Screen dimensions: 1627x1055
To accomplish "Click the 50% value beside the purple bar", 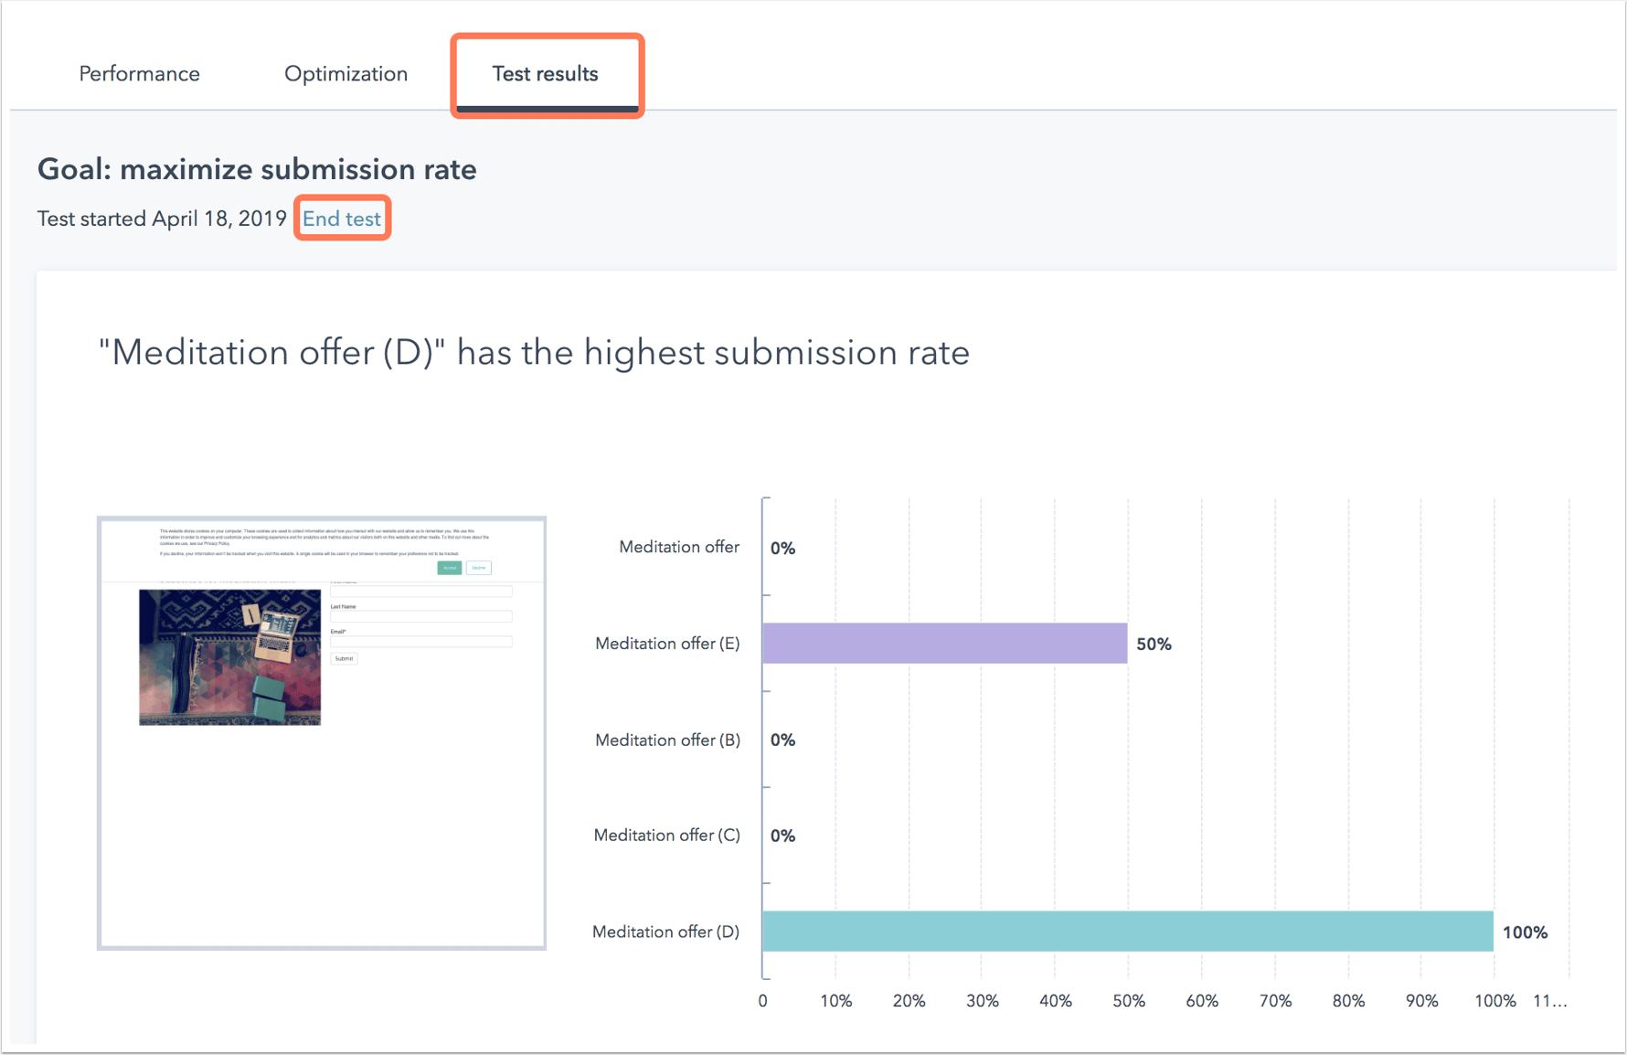I will 1154,645.
